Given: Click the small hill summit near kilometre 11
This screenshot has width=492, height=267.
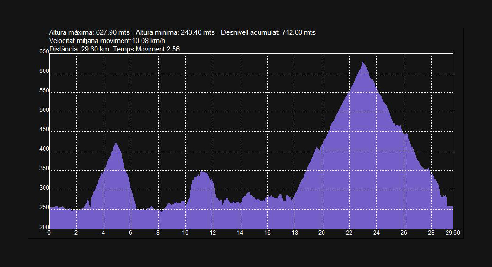Looking at the screenshot, I should coord(202,172).
